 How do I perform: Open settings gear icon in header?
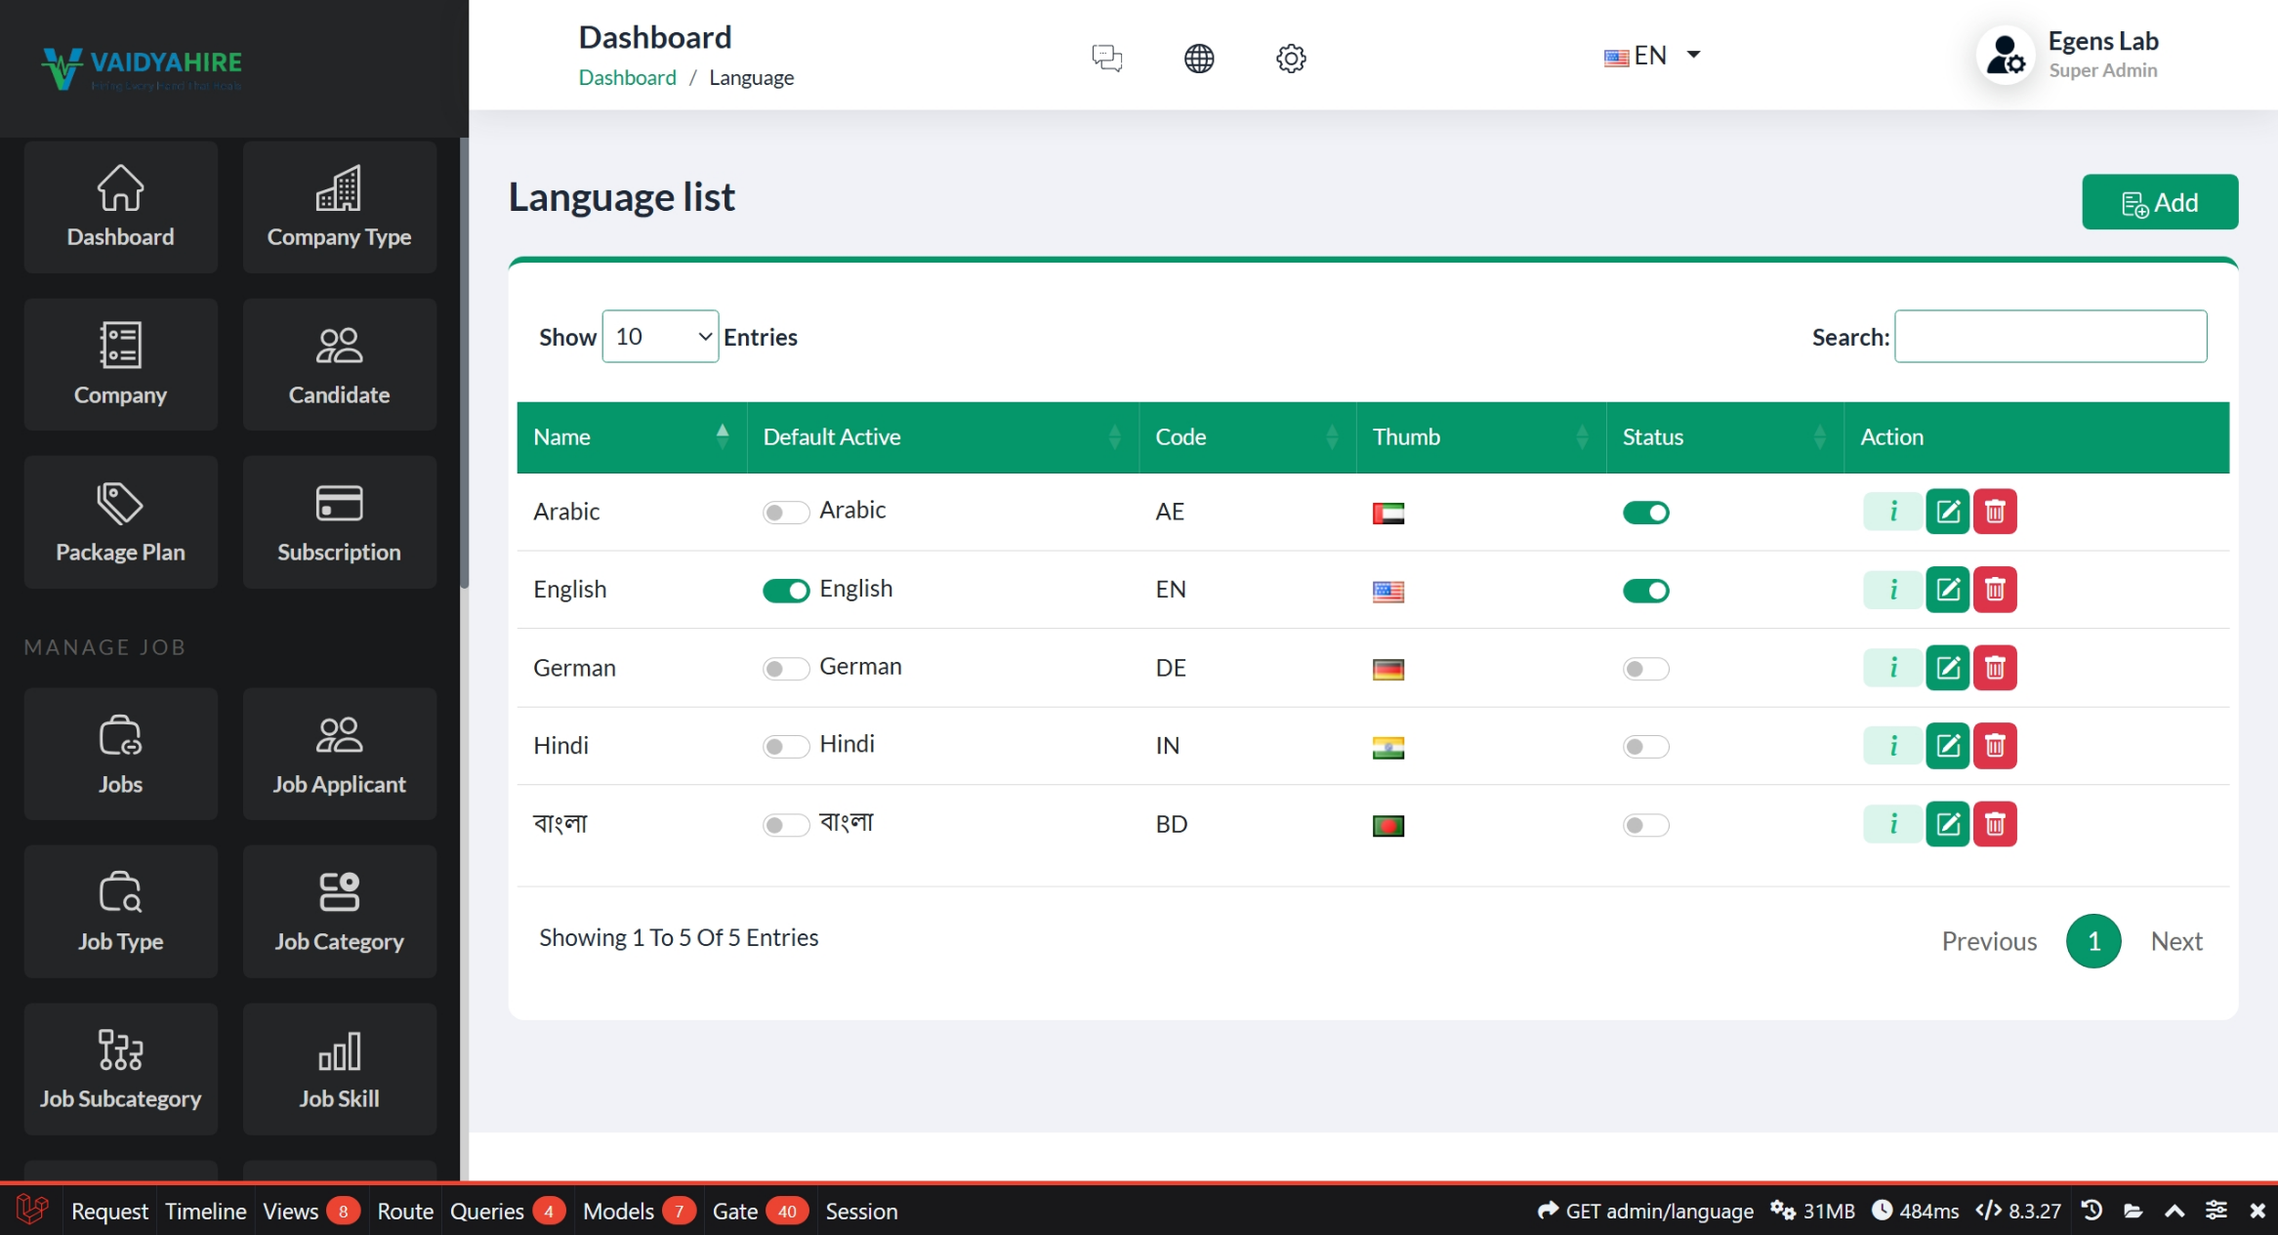pyautogui.click(x=1290, y=58)
